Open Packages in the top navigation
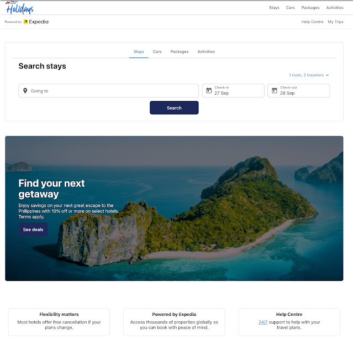 pos(310,8)
